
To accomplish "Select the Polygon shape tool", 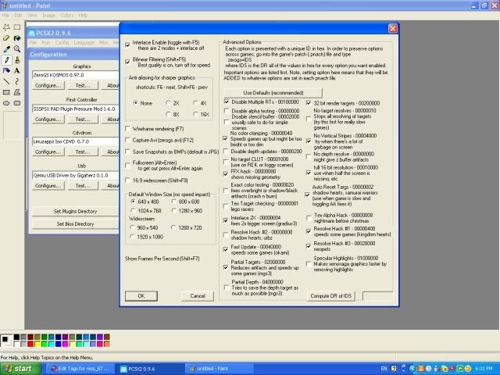I will [x=17, y=92].
